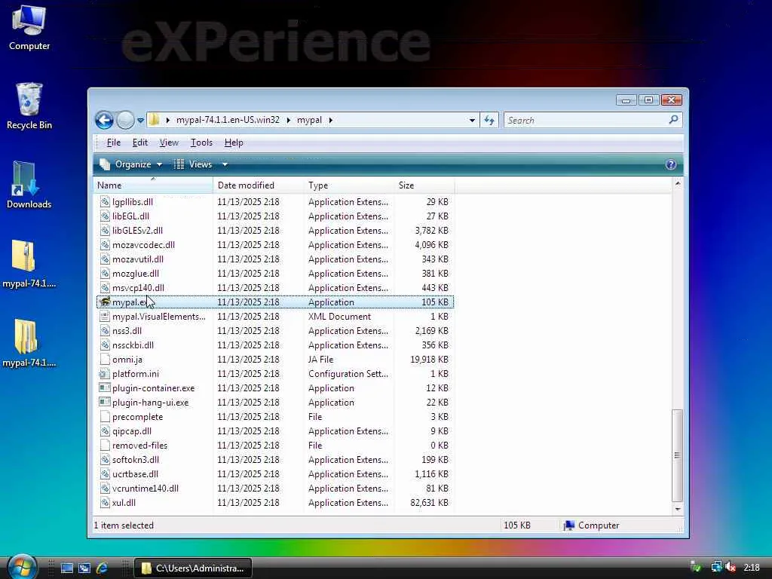Select the zipped mypal-74.1 archive desktop icon
Screen dimensions: 772x579
click(29, 265)
